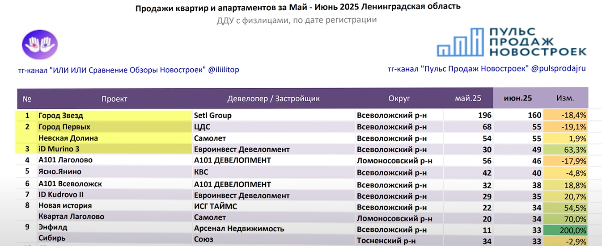Select the "Город Звезд" project cell
The height and width of the screenshot is (246, 602).
tap(61, 116)
